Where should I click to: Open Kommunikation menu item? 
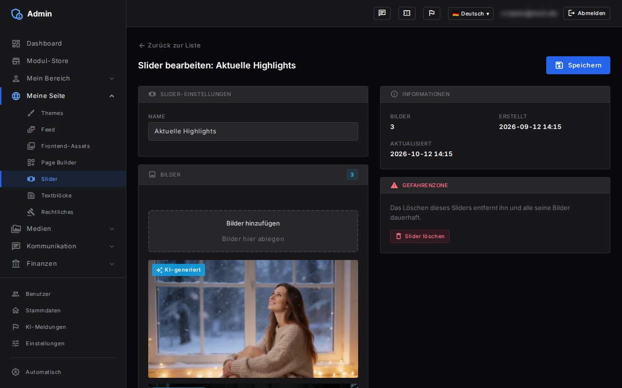pyautogui.click(x=63, y=246)
